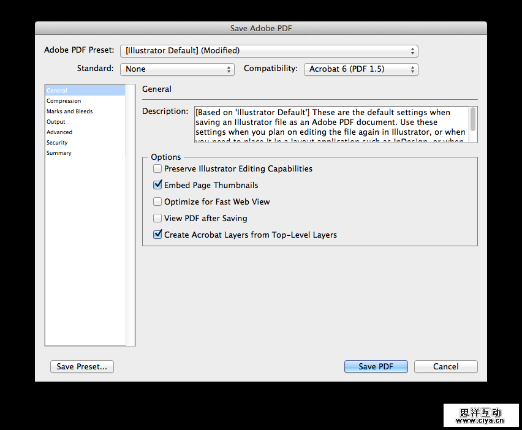Disable Embed Page Thumbnails

pyautogui.click(x=157, y=185)
